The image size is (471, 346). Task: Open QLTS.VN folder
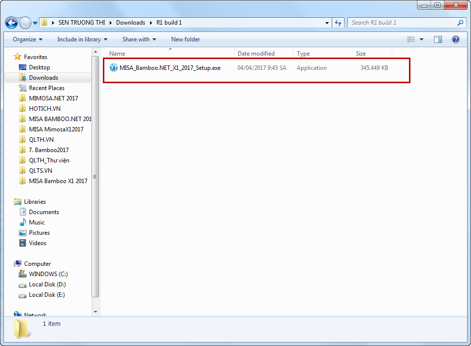(40, 171)
